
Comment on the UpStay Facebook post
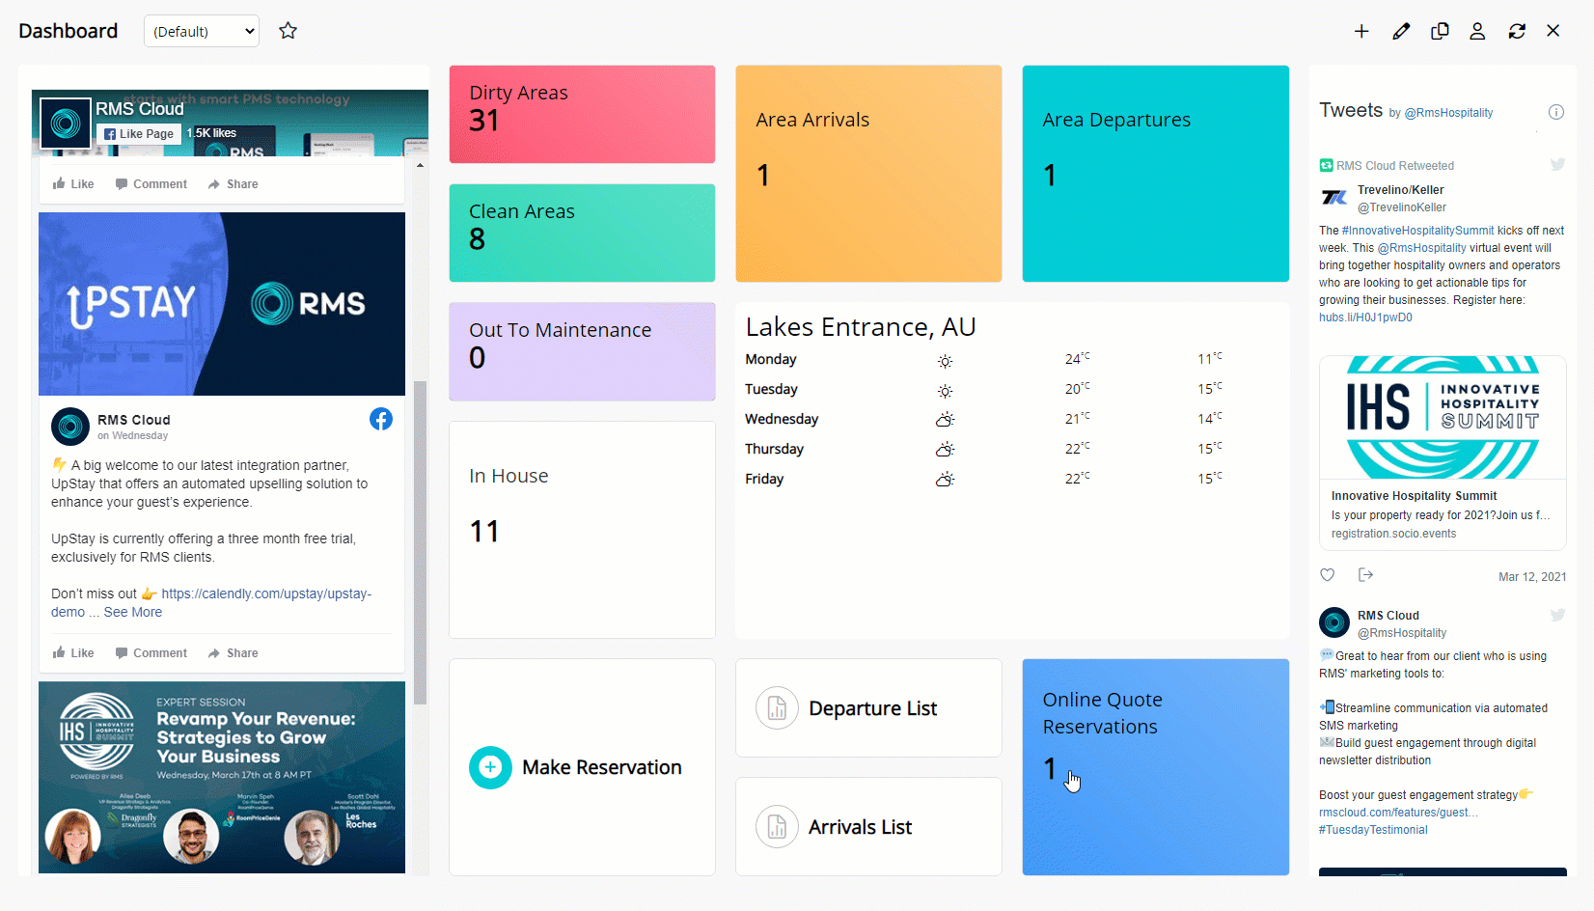(x=151, y=653)
